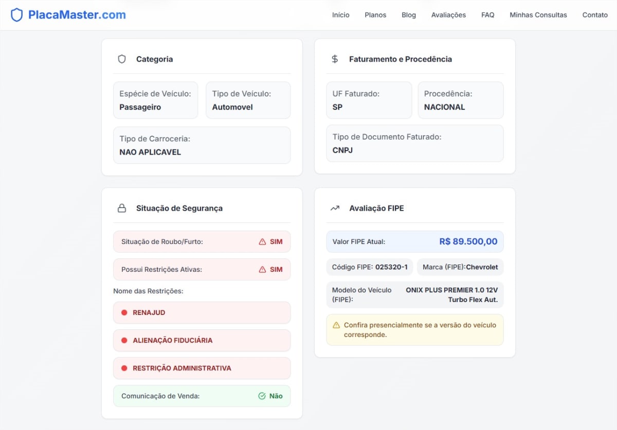Click the Espécie de Veículo label
The width and height of the screenshot is (617, 430).
click(x=155, y=94)
